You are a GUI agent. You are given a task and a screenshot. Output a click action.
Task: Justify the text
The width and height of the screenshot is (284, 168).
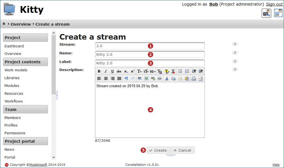pos(119,79)
